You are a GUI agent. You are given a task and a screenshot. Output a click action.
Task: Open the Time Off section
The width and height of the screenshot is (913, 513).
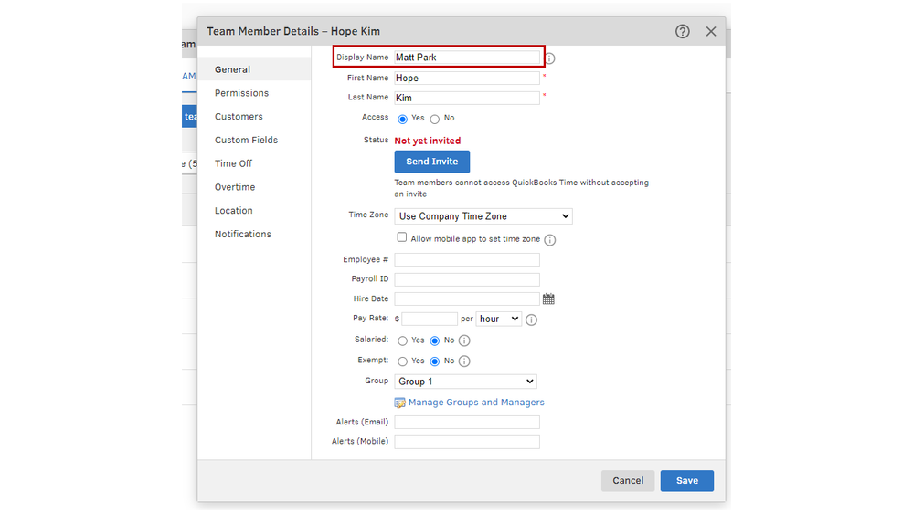click(x=233, y=163)
